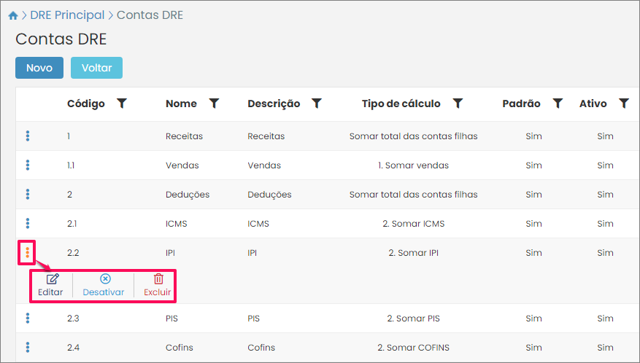Collapse the orange IPI actions menu
The height and width of the screenshot is (363, 640).
(x=28, y=253)
